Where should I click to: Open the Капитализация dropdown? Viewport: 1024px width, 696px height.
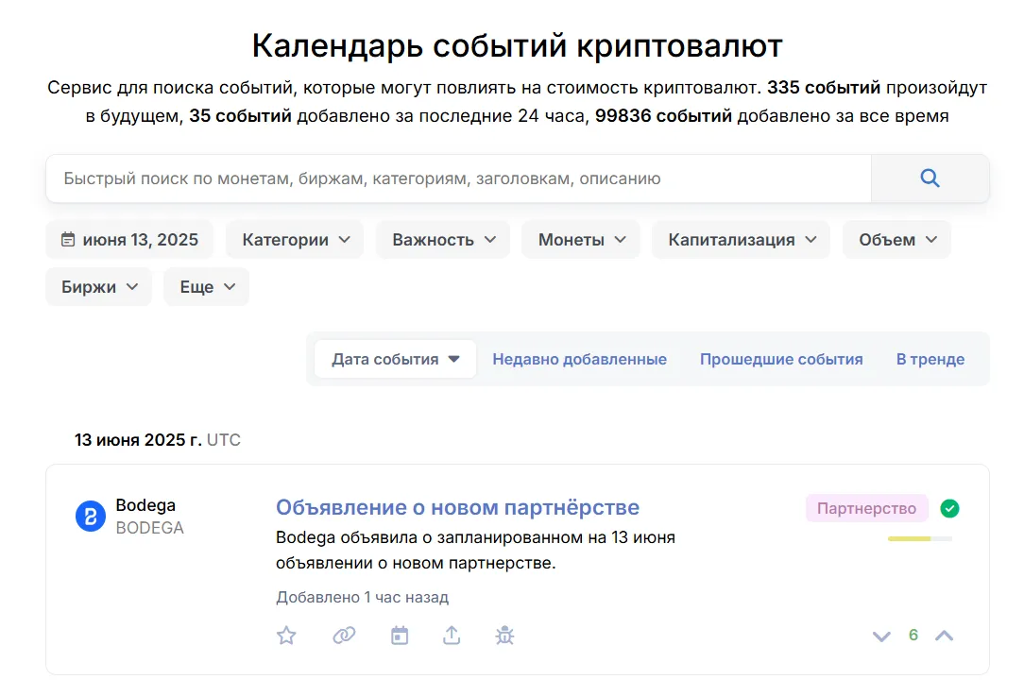click(742, 240)
